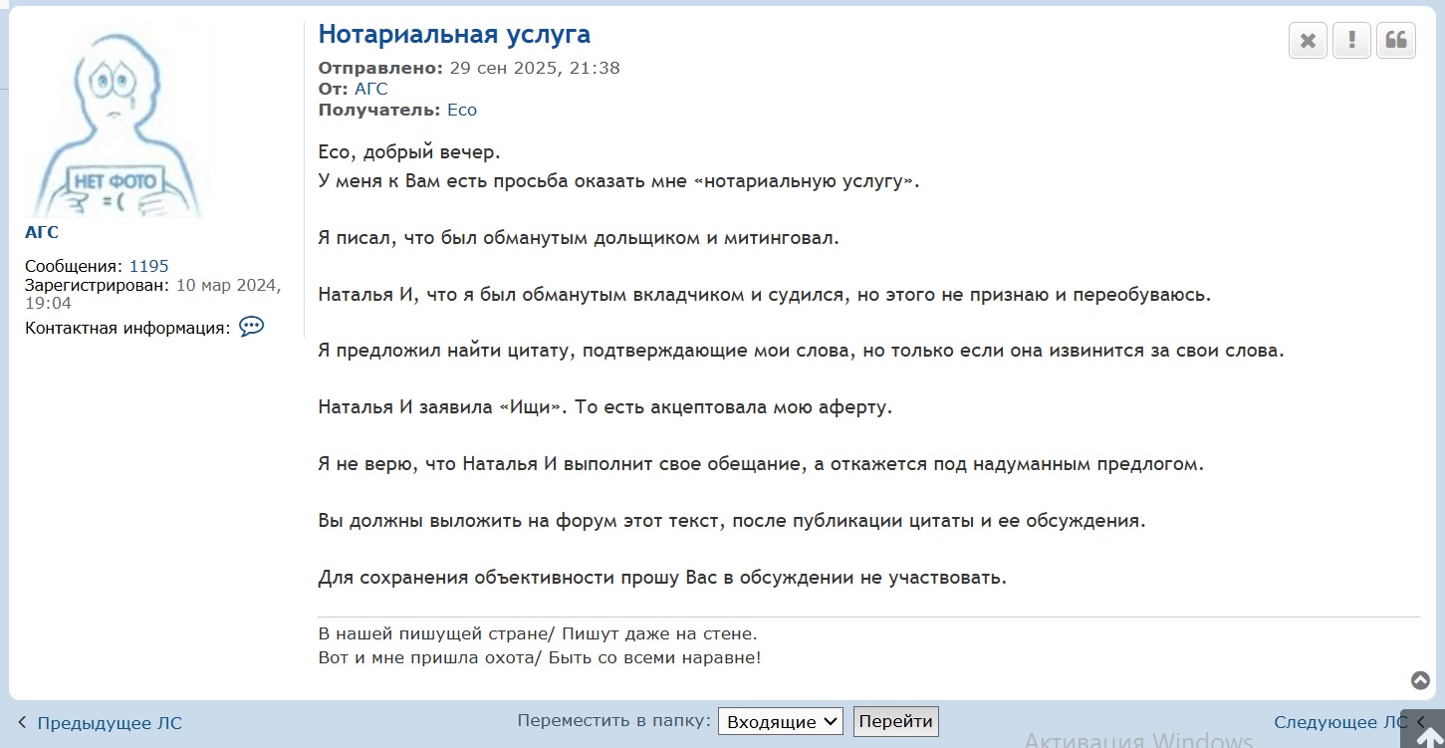Image resolution: width=1445 pixels, height=748 pixels.
Task: Click line 'У меня к Вам есть просьба'
Action: point(618,182)
